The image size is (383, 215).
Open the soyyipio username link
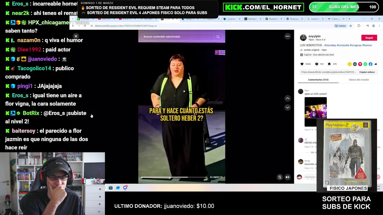pos(314,36)
